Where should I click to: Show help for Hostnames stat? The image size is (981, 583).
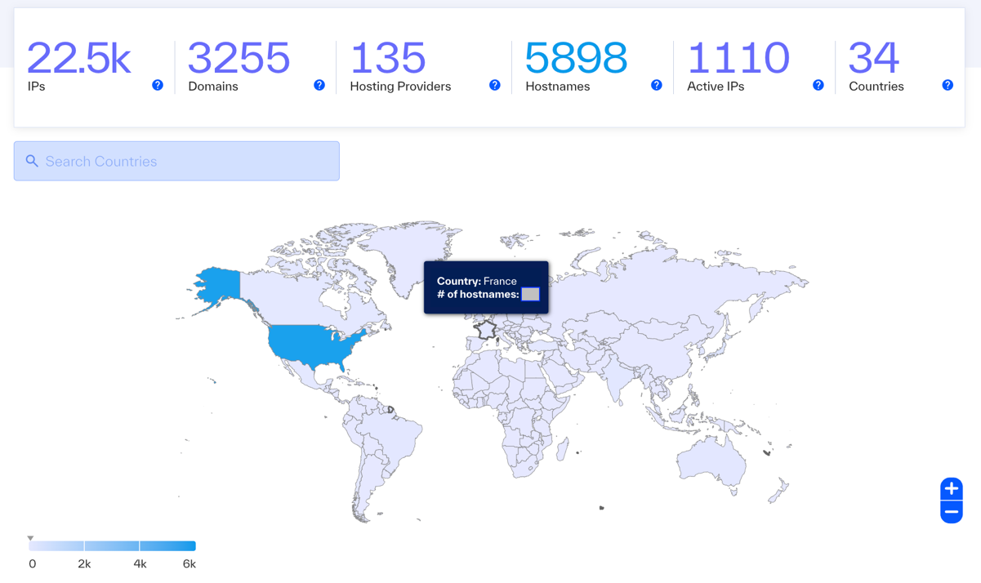coord(657,85)
